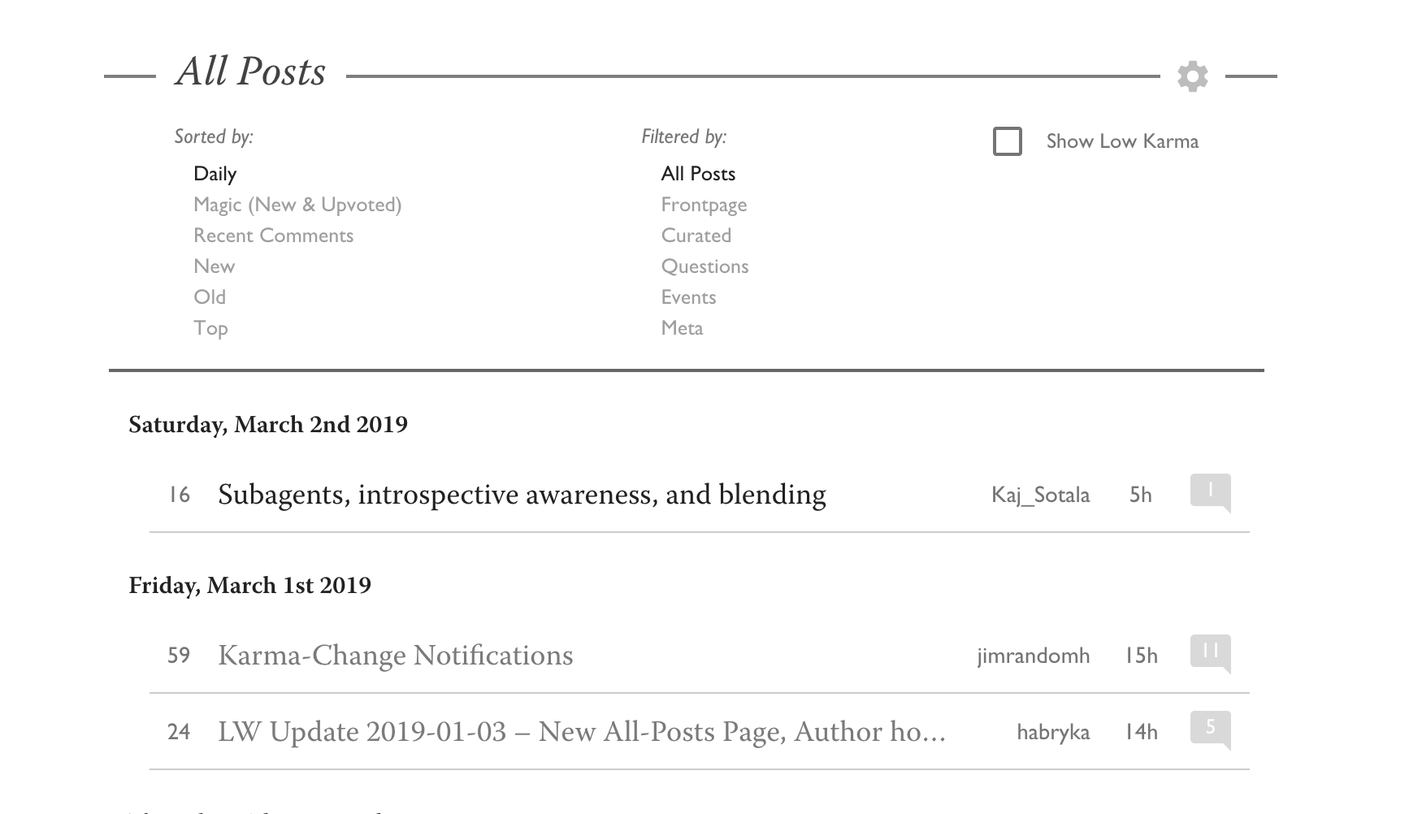The image size is (1409, 814).
Task: Open comments bubble for Subagents post
Action: tap(1210, 491)
